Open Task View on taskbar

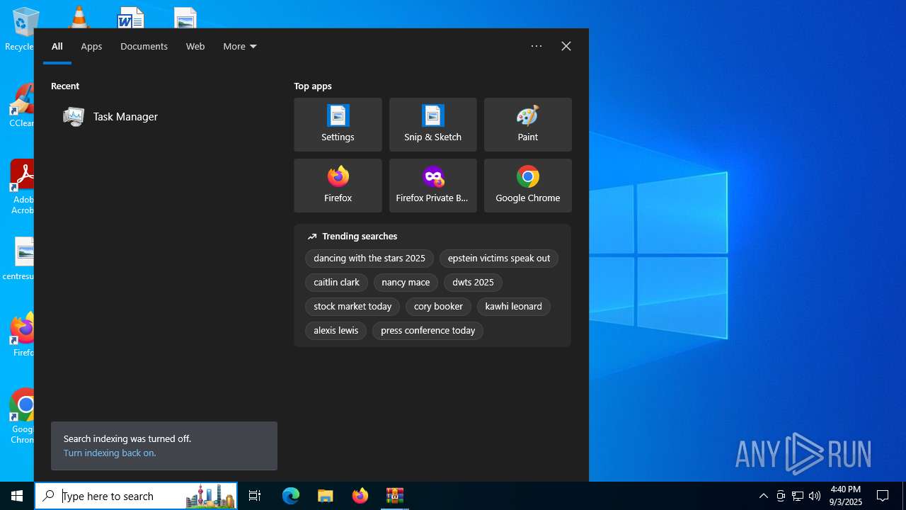[255, 496]
